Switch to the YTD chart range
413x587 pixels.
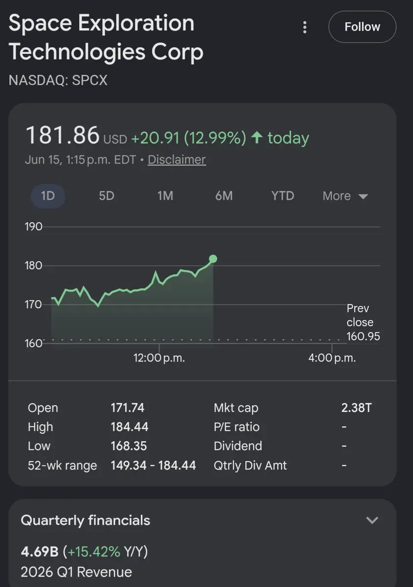(282, 196)
